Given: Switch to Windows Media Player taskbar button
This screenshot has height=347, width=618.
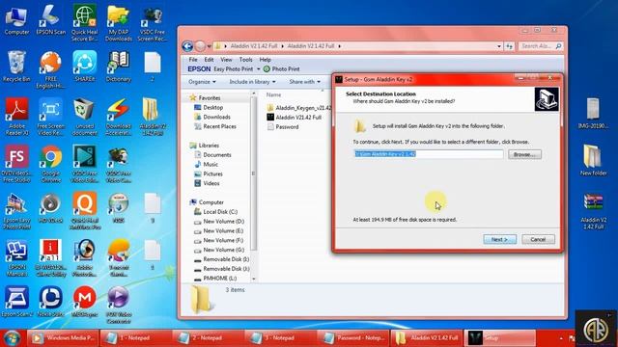Looking at the screenshot, I should 63,338.
